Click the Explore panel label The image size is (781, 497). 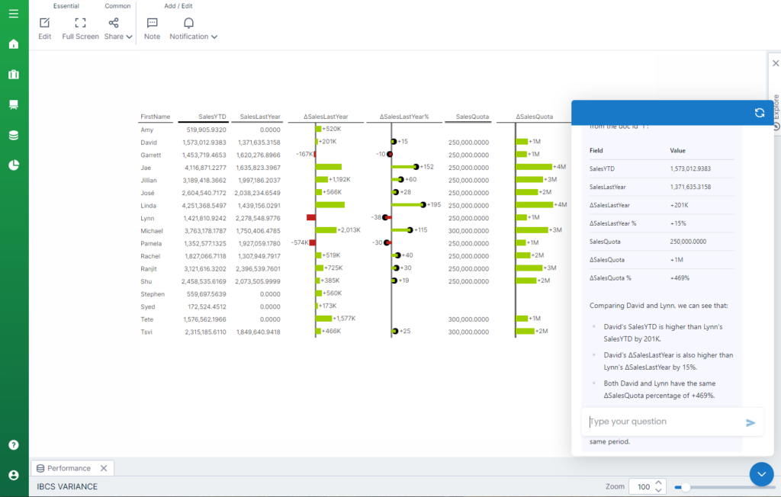776,107
